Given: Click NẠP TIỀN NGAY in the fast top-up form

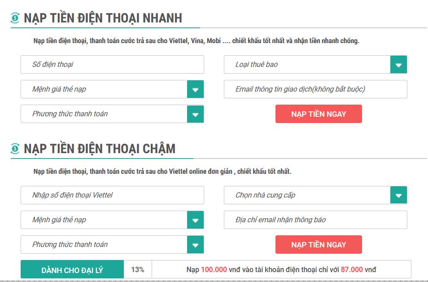Looking at the screenshot, I should pyautogui.click(x=319, y=114).
